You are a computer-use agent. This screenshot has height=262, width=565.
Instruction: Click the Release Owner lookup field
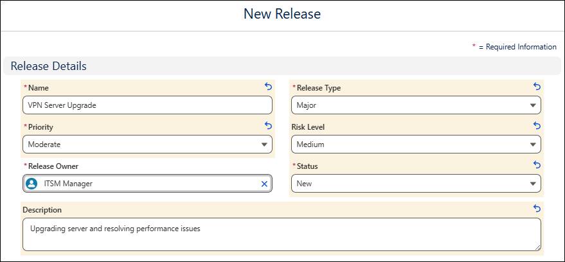point(147,184)
